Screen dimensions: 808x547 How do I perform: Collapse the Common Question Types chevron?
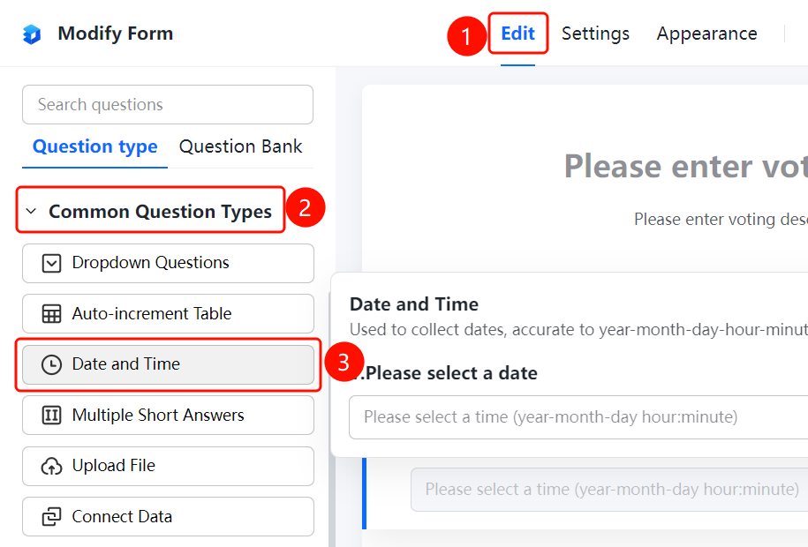pyautogui.click(x=31, y=211)
